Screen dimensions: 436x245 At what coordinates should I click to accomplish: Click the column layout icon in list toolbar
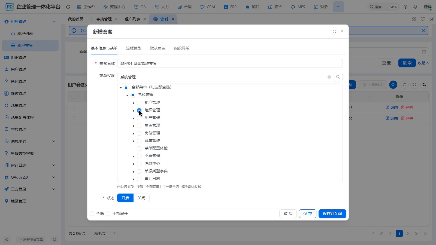(424, 85)
